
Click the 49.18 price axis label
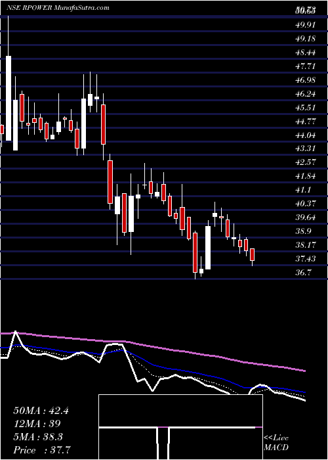pyautogui.click(x=305, y=39)
